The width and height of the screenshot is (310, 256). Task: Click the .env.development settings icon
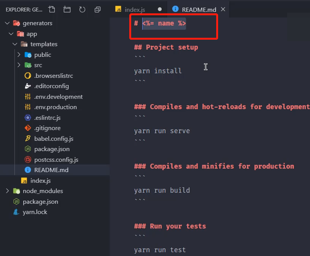pyautogui.click(x=28, y=97)
